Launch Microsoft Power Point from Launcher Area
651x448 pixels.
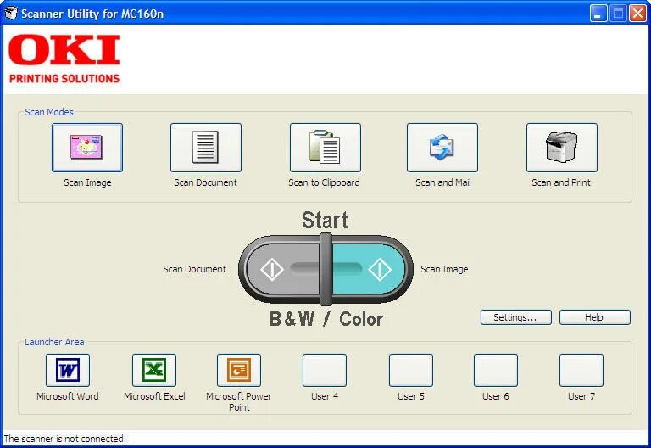pyautogui.click(x=239, y=370)
